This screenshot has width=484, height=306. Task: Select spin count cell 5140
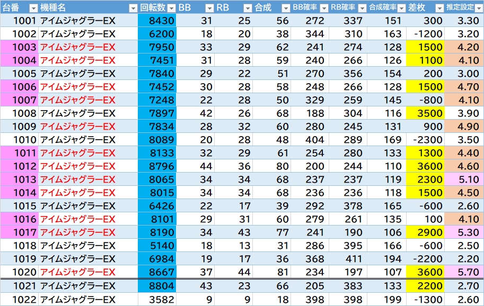[x=157, y=246]
